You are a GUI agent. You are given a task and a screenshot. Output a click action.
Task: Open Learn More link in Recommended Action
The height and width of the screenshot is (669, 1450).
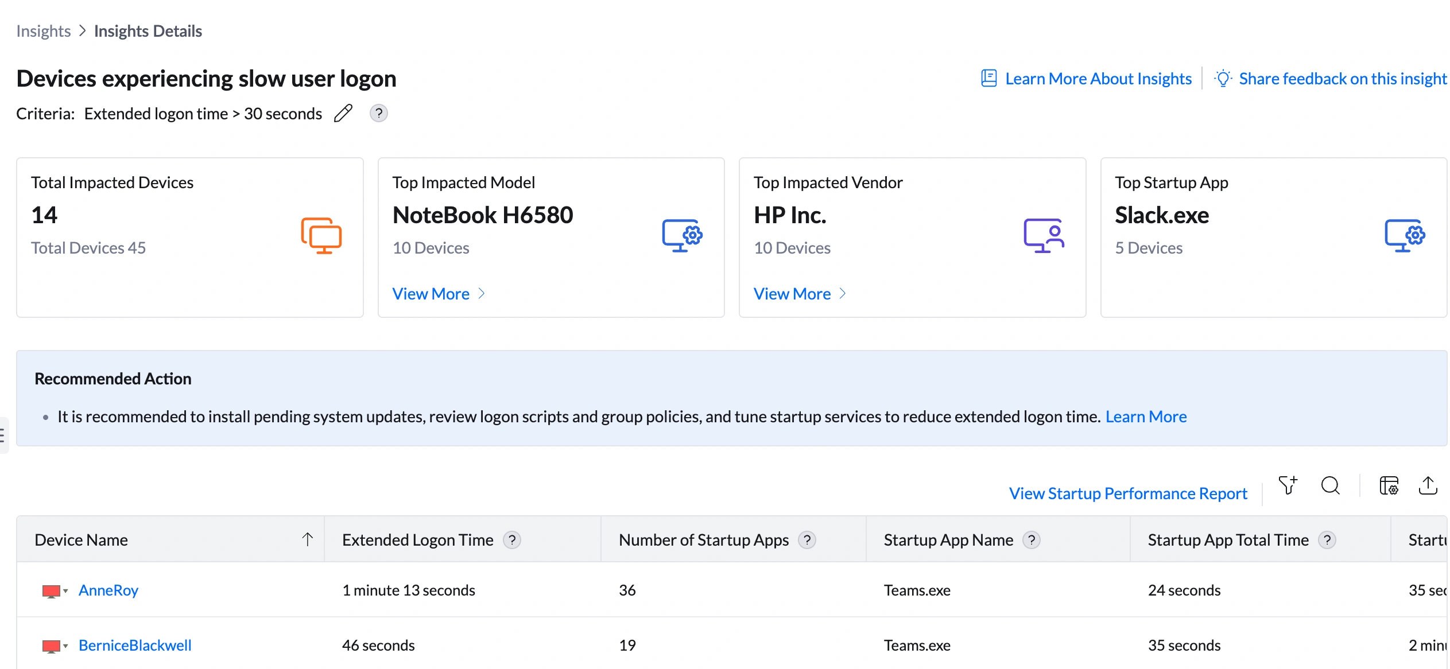[1146, 417]
